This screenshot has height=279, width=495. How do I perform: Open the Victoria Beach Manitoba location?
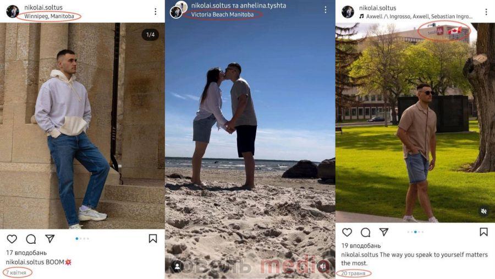click(222, 14)
